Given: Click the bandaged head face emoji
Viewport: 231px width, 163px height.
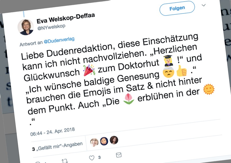Looking at the screenshot, I should coord(169,72).
